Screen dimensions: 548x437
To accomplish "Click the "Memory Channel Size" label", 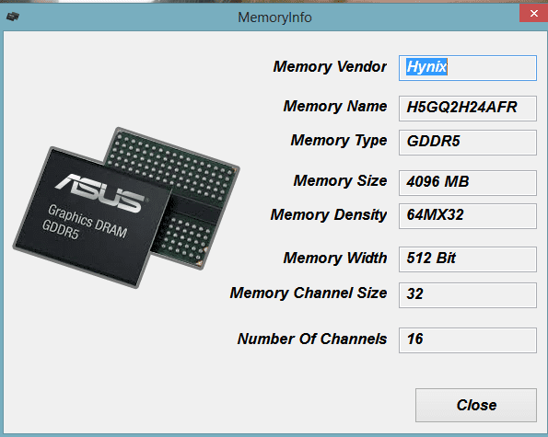I will [309, 293].
